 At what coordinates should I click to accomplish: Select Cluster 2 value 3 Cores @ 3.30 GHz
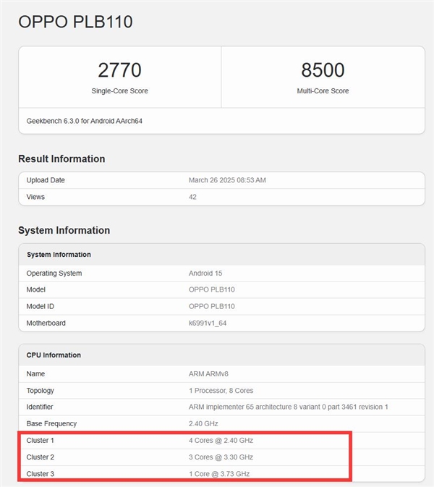(221, 457)
